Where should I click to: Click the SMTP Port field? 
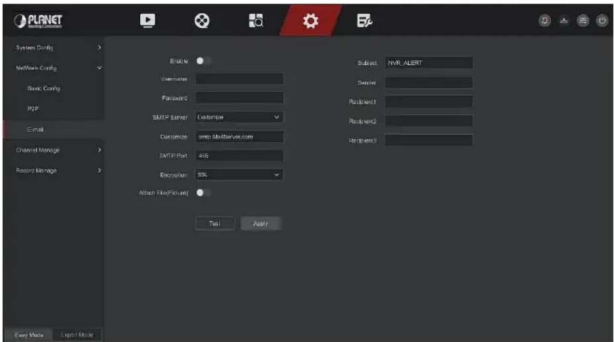coord(240,155)
